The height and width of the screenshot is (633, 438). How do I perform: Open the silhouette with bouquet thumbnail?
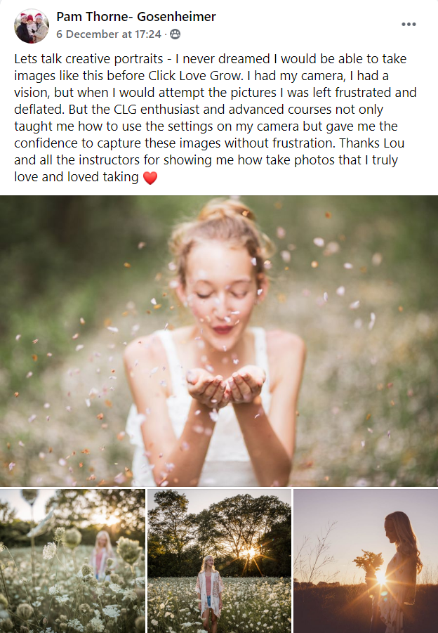(366, 561)
